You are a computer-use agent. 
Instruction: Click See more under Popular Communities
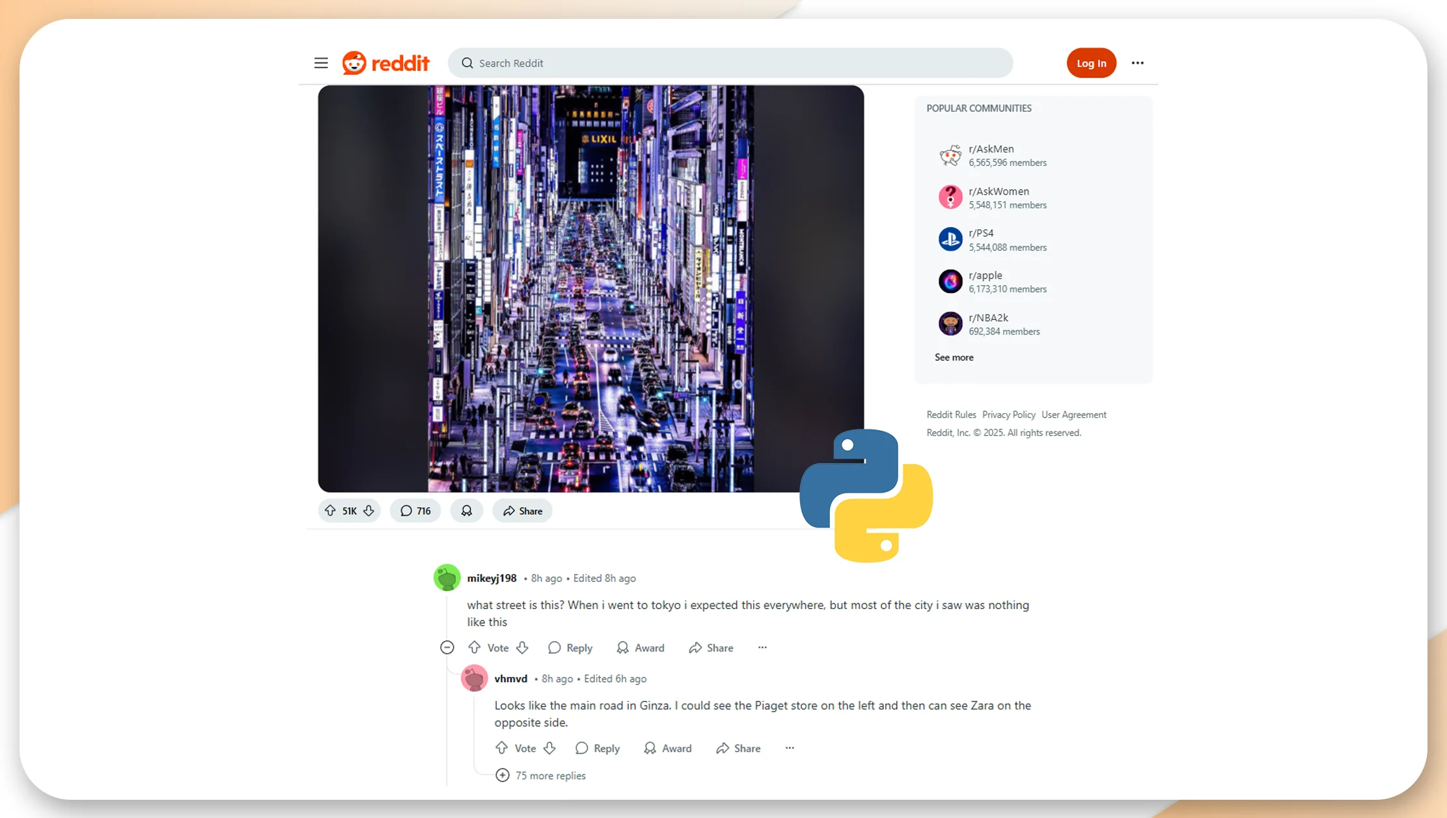pyautogui.click(x=954, y=356)
